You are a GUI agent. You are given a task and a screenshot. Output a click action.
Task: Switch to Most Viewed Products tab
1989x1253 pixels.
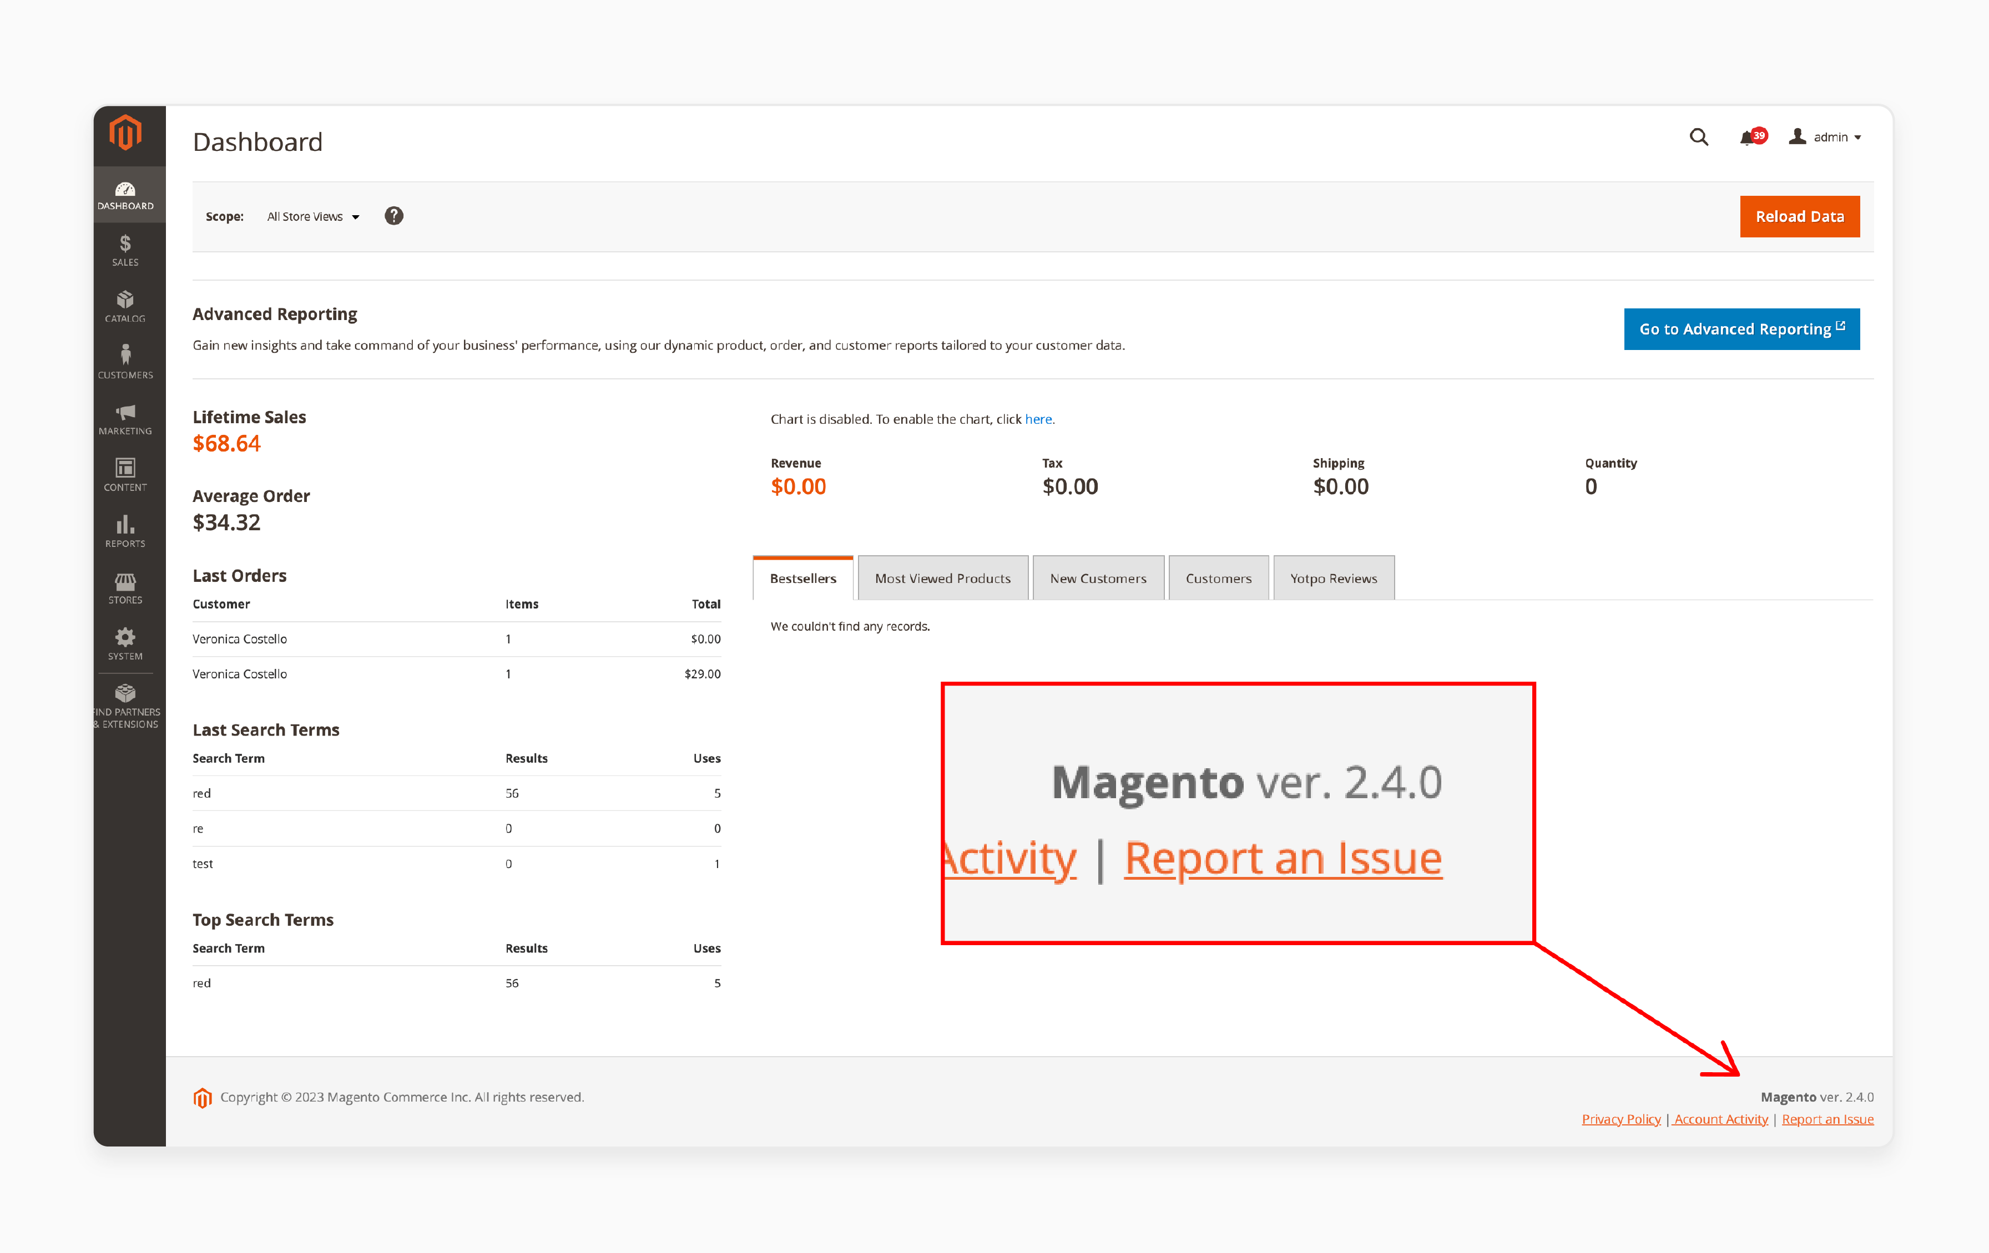942,579
